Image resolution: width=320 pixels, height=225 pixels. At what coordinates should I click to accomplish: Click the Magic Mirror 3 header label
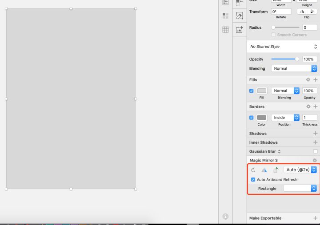264,160
